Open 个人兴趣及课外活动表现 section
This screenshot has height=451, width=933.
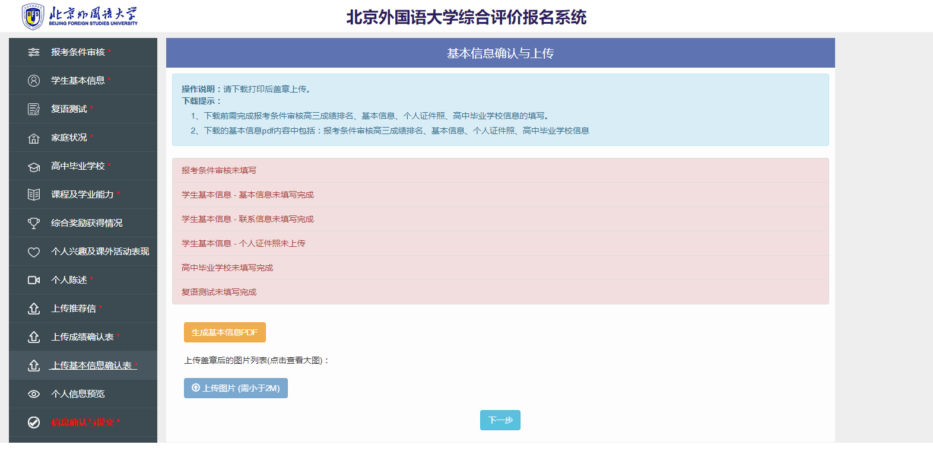pyautogui.click(x=83, y=252)
